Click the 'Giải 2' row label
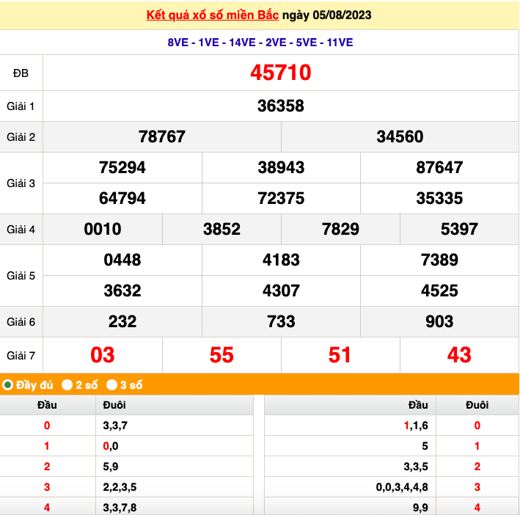Viewport: 520px width, 515px height. [21, 137]
